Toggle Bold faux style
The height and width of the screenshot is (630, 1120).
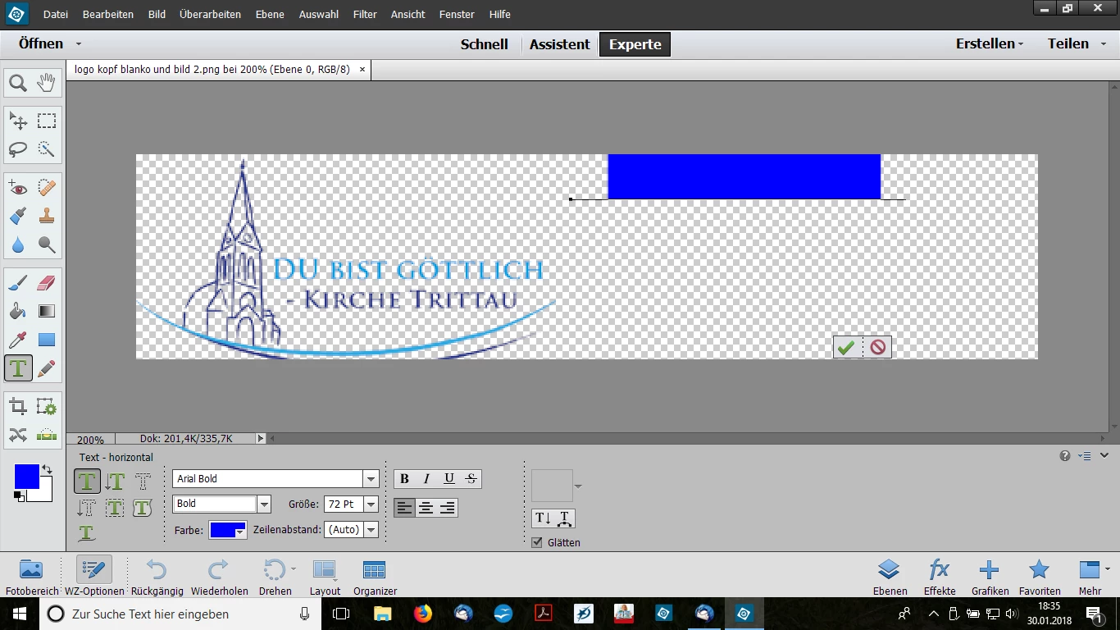(x=404, y=479)
